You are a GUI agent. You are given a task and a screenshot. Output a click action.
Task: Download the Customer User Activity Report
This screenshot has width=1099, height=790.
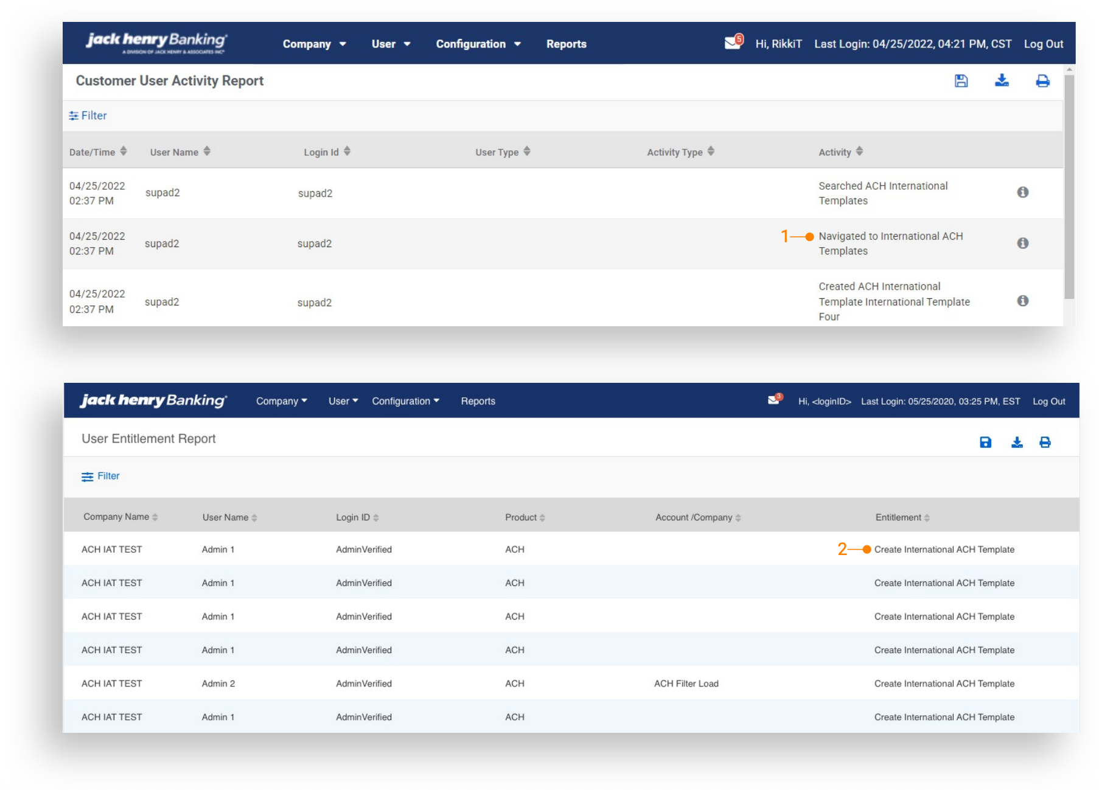(x=1002, y=81)
